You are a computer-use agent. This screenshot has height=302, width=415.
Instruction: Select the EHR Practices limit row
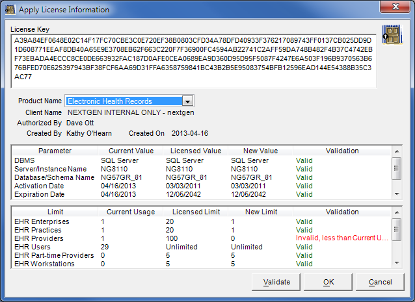(x=201, y=230)
